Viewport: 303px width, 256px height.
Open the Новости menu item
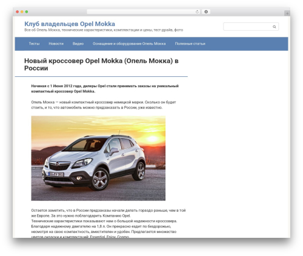[x=56, y=44]
